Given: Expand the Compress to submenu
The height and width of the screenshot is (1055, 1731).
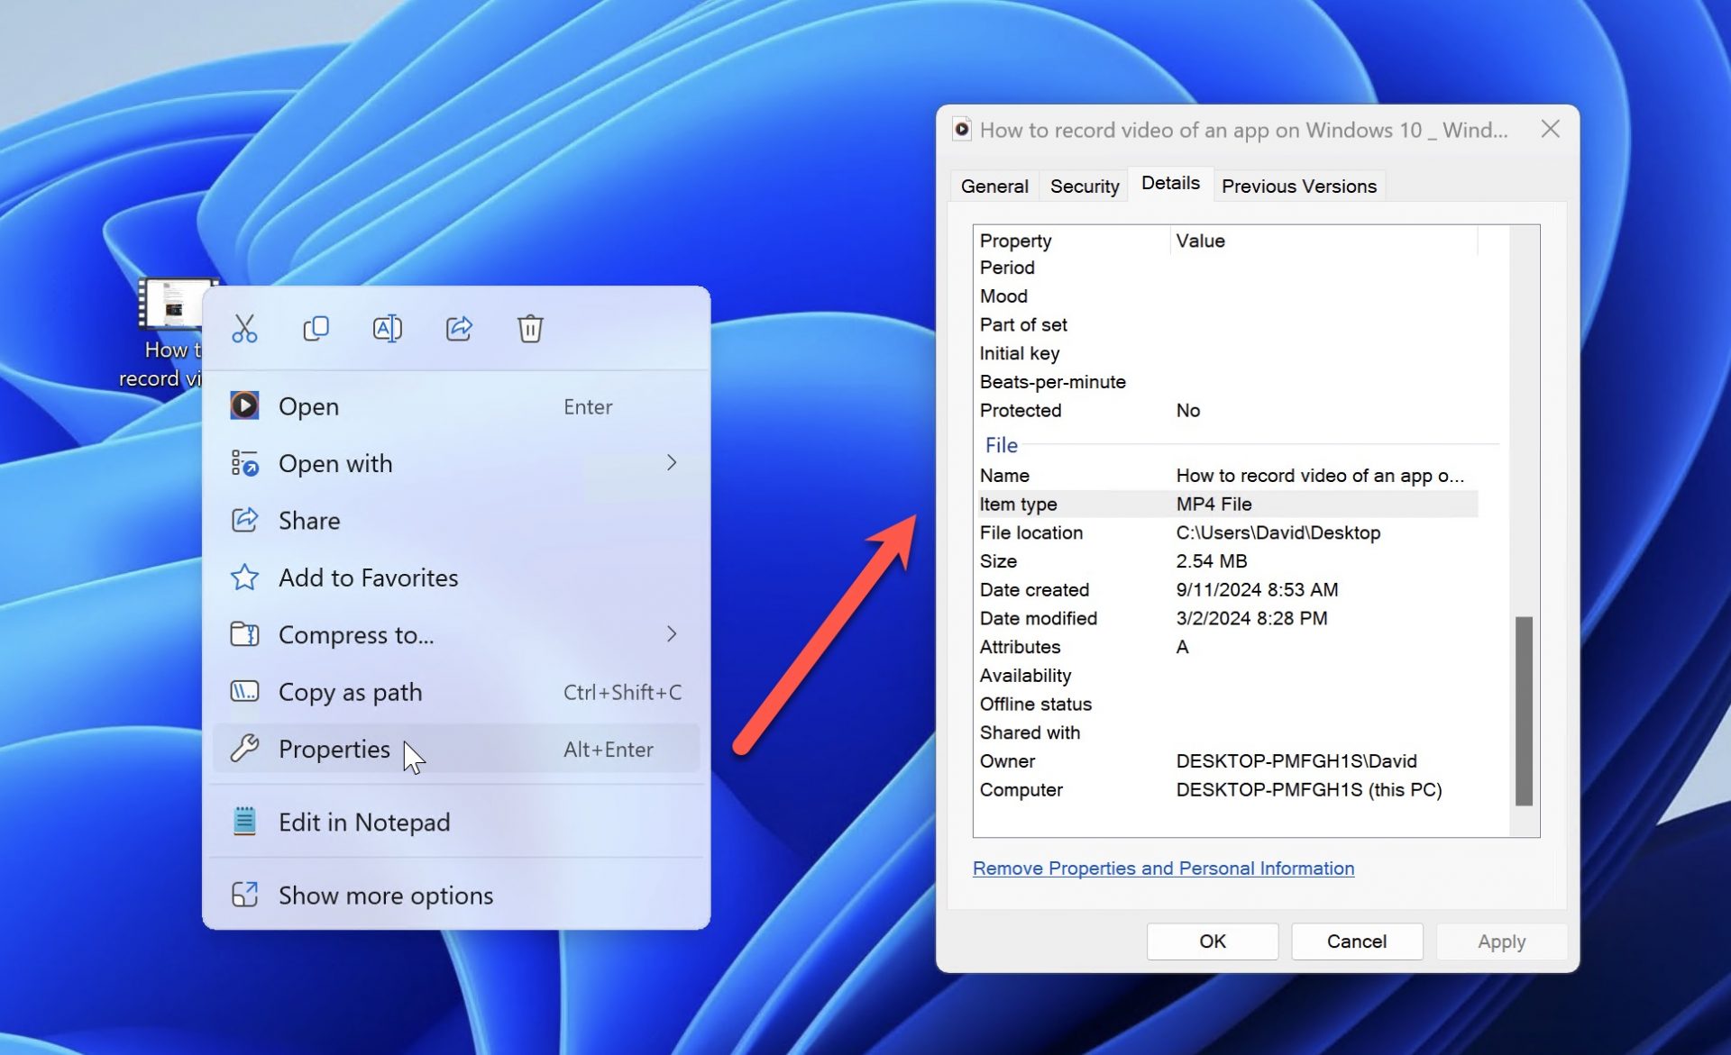Looking at the screenshot, I should point(672,634).
